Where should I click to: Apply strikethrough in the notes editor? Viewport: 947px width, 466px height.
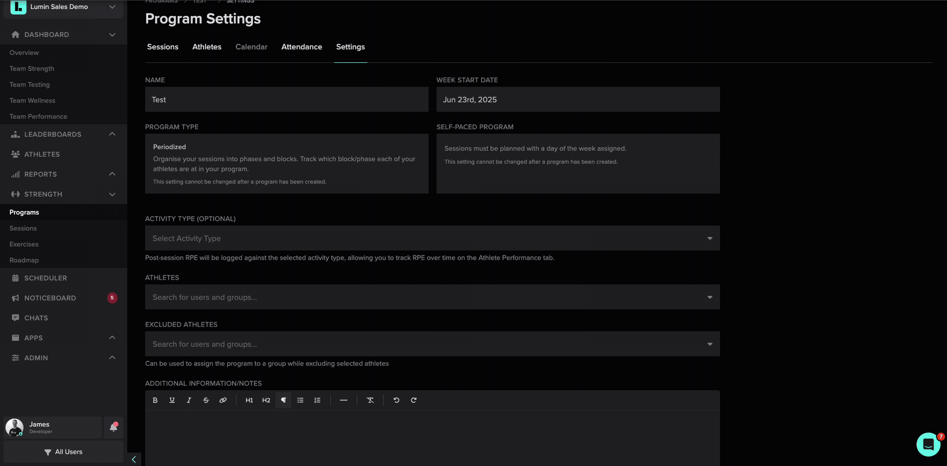pos(206,400)
